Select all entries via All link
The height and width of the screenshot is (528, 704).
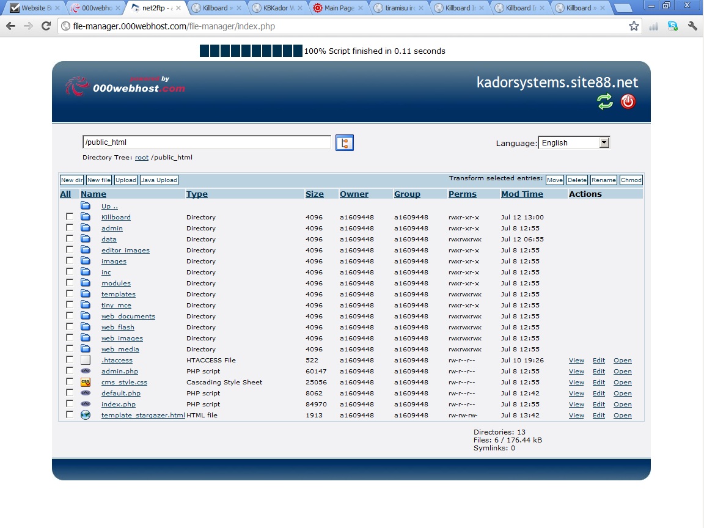click(x=65, y=194)
